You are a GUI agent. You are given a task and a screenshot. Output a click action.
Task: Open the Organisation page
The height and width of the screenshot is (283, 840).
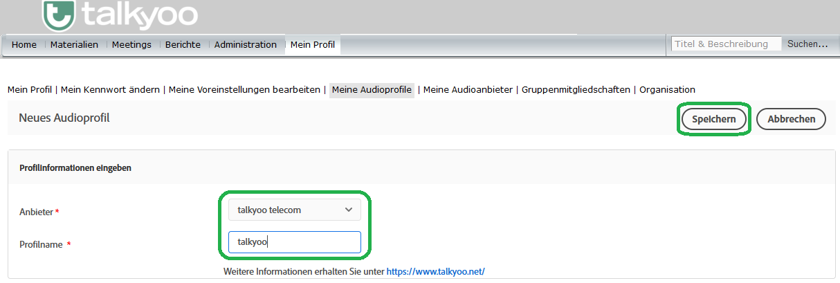(x=667, y=89)
